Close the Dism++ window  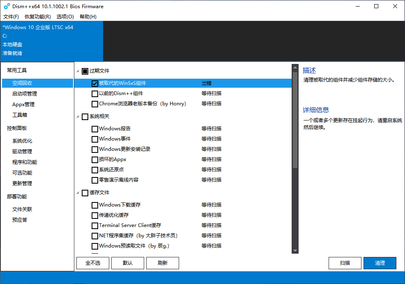(x=395, y=6)
